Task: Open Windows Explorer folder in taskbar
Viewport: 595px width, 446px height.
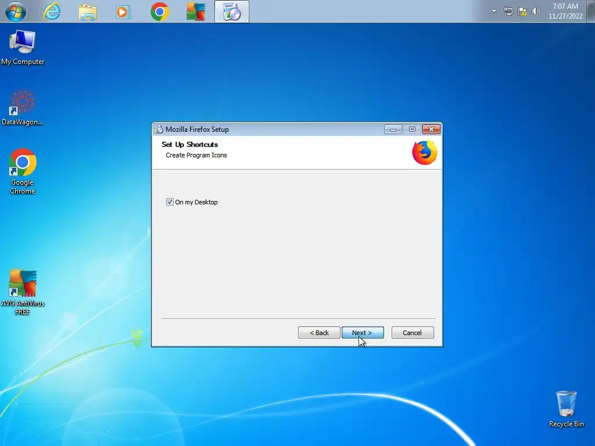Action: 88,12
